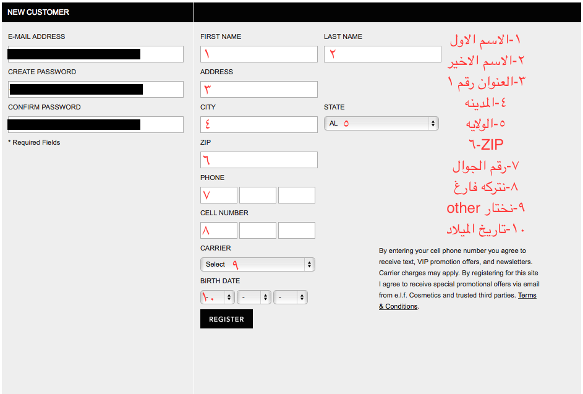Open the middle Birth Date dropdown
583x394 pixels.
tap(254, 298)
